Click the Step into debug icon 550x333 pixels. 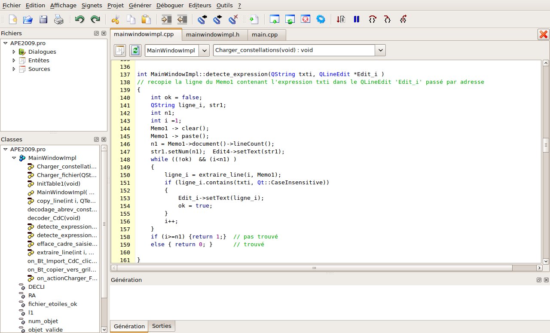(388, 19)
